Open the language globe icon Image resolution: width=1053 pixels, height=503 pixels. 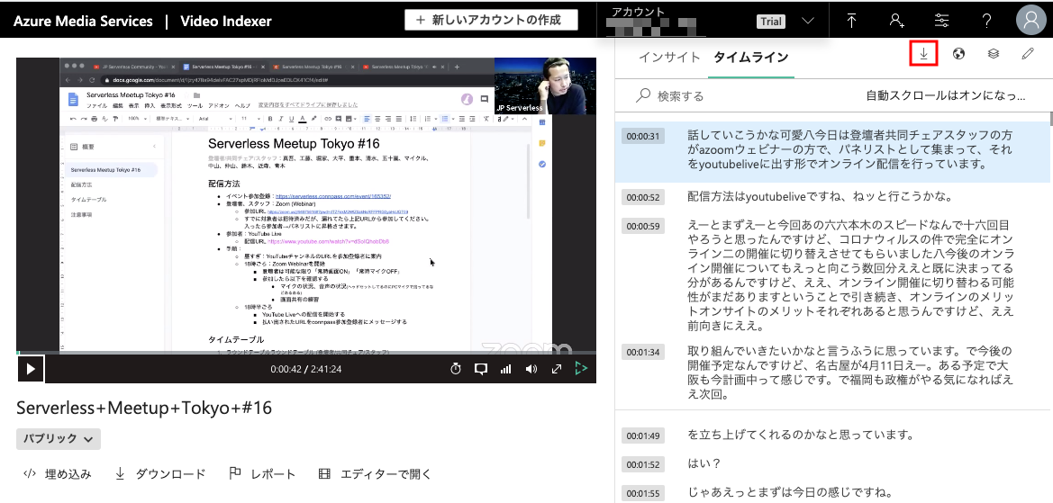[959, 54]
